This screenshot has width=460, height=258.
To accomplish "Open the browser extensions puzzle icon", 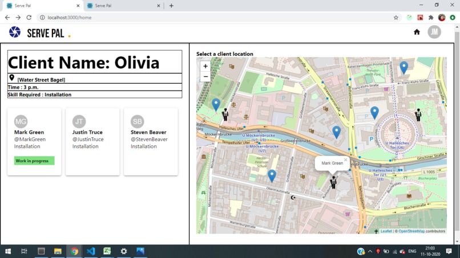I will coord(431,18).
